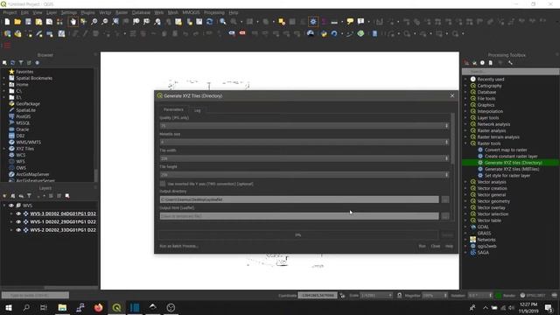Open the Plugins menu
560x315 pixels.
(x=87, y=12)
